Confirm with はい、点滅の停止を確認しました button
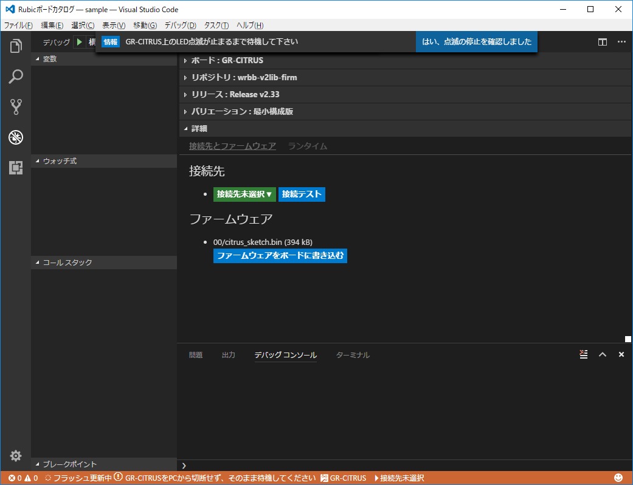Image resolution: width=633 pixels, height=485 pixels. pos(476,41)
